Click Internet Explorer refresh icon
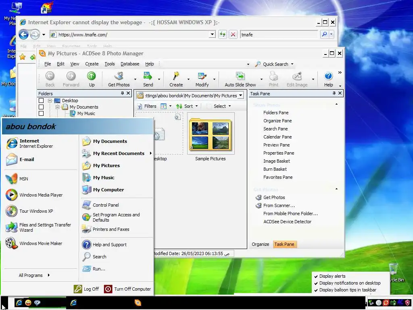Viewport: 413px width, 310px height. 223,34
